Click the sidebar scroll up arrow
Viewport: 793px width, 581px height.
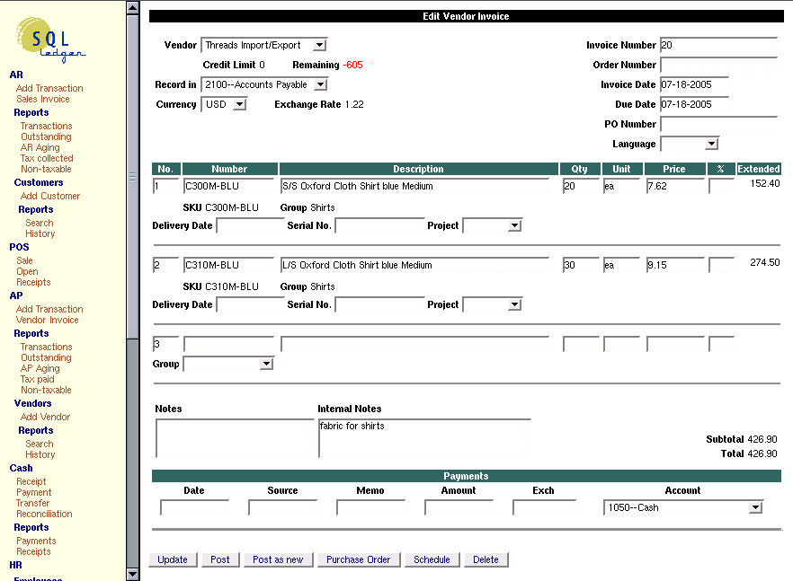[132, 7]
